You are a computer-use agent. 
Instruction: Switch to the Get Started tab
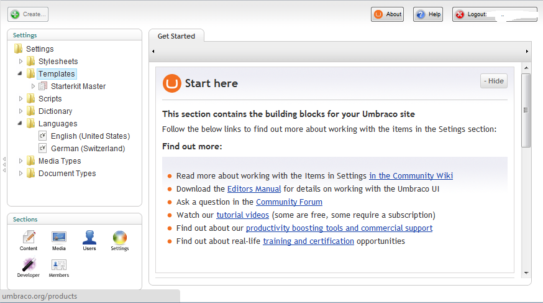tap(176, 35)
